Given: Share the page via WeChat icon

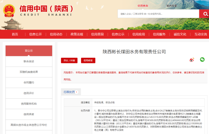Looking at the screenshot, I should pyautogui.click(x=202, y=59).
